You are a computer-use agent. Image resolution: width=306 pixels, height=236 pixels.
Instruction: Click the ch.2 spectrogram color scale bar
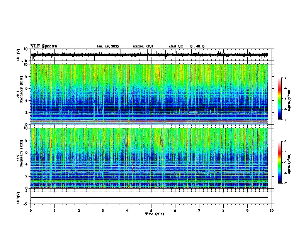click(x=279, y=162)
